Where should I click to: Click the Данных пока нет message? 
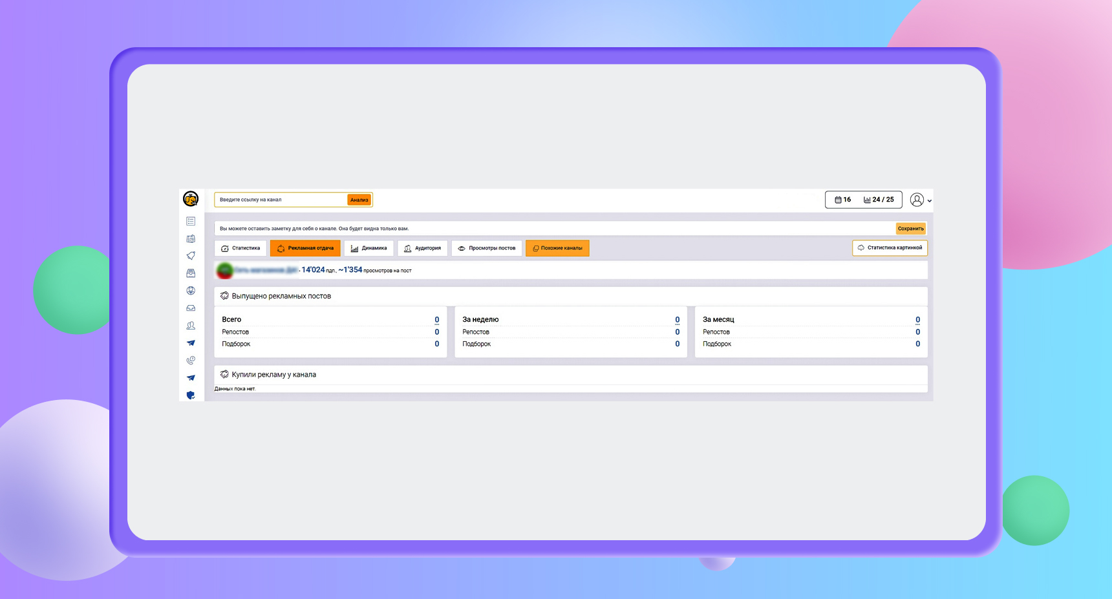point(235,389)
